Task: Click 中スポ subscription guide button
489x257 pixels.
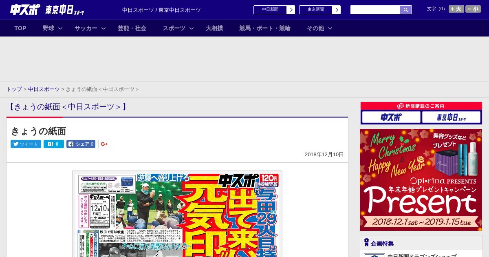Action: pyautogui.click(x=391, y=117)
